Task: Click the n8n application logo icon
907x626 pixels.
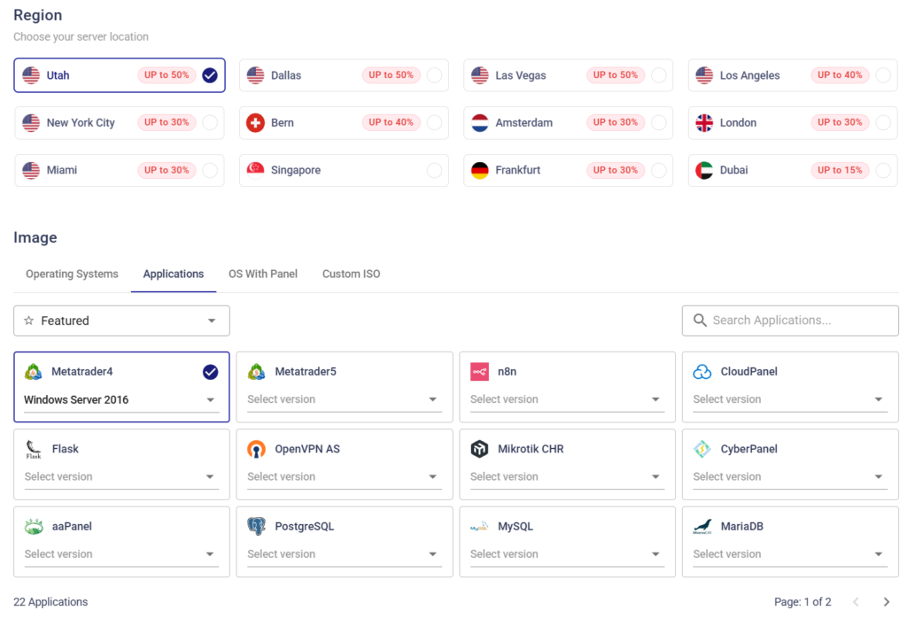Action: pyautogui.click(x=479, y=372)
